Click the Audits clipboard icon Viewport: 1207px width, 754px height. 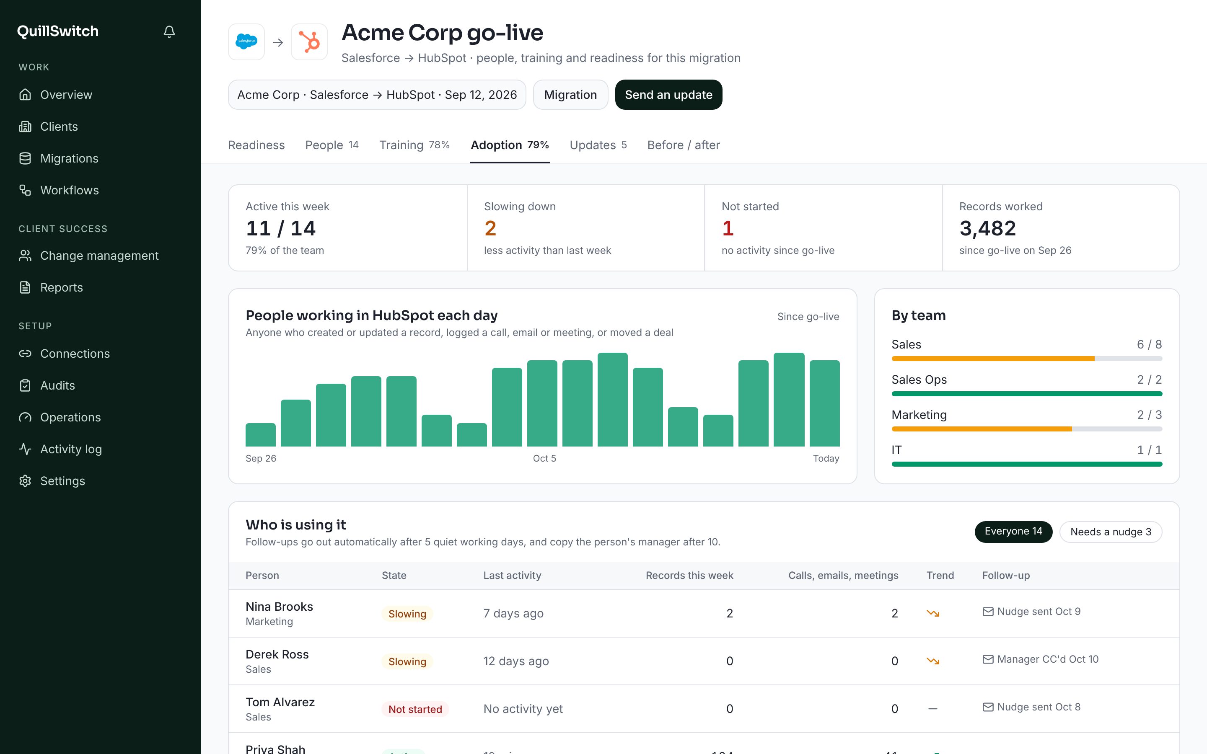pos(25,385)
